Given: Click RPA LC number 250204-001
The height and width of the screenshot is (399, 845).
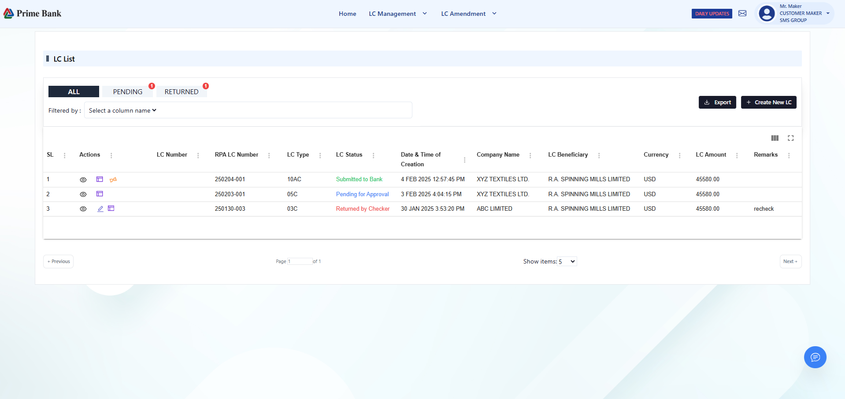Looking at the screenshot, I should point(230,179).
